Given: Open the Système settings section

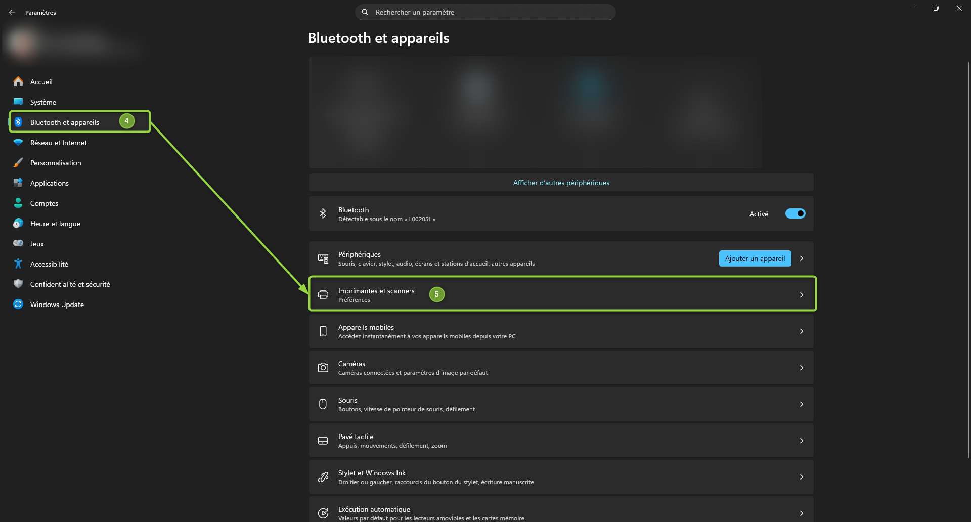Looking at the screenshot, I should click(43, 102).
